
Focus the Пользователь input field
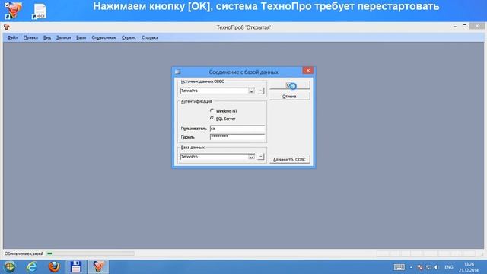click(237, 129)
